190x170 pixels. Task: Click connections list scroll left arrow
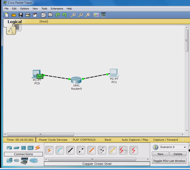[x=46, y=159]
